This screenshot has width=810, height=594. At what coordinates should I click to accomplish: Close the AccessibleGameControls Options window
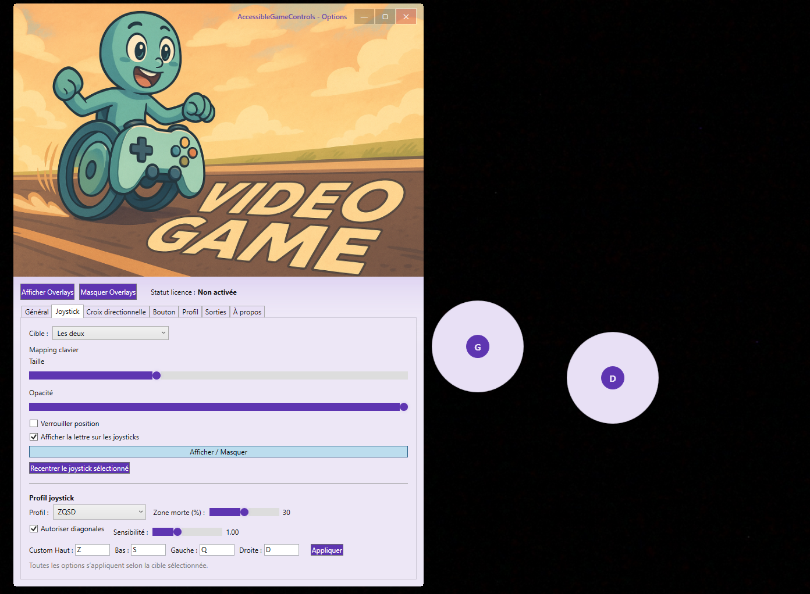(406, 17)
